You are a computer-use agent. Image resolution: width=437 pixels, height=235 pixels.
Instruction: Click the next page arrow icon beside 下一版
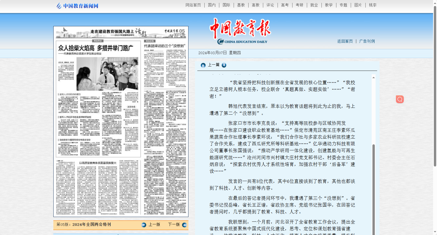185,225
